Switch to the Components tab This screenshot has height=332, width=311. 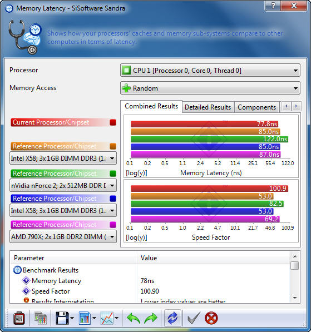click(x=257, y=107)
